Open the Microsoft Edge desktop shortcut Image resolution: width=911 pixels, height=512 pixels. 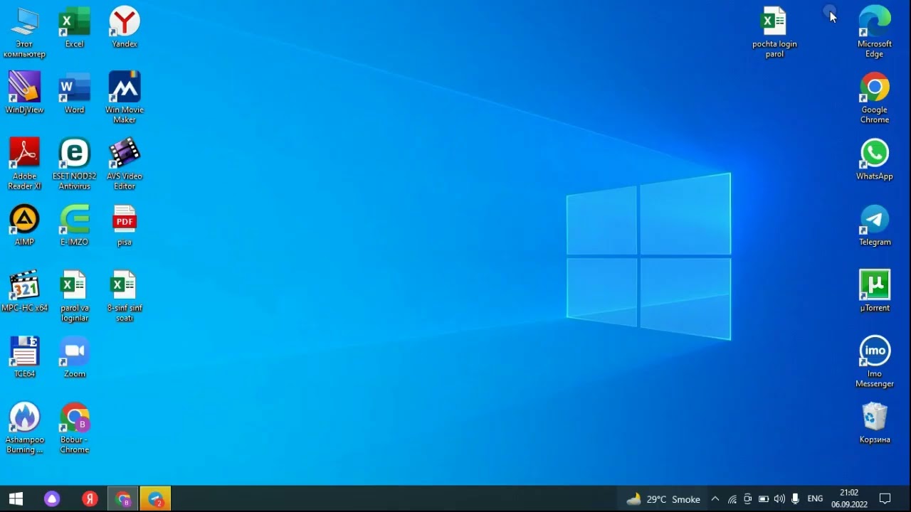(875, 32)
